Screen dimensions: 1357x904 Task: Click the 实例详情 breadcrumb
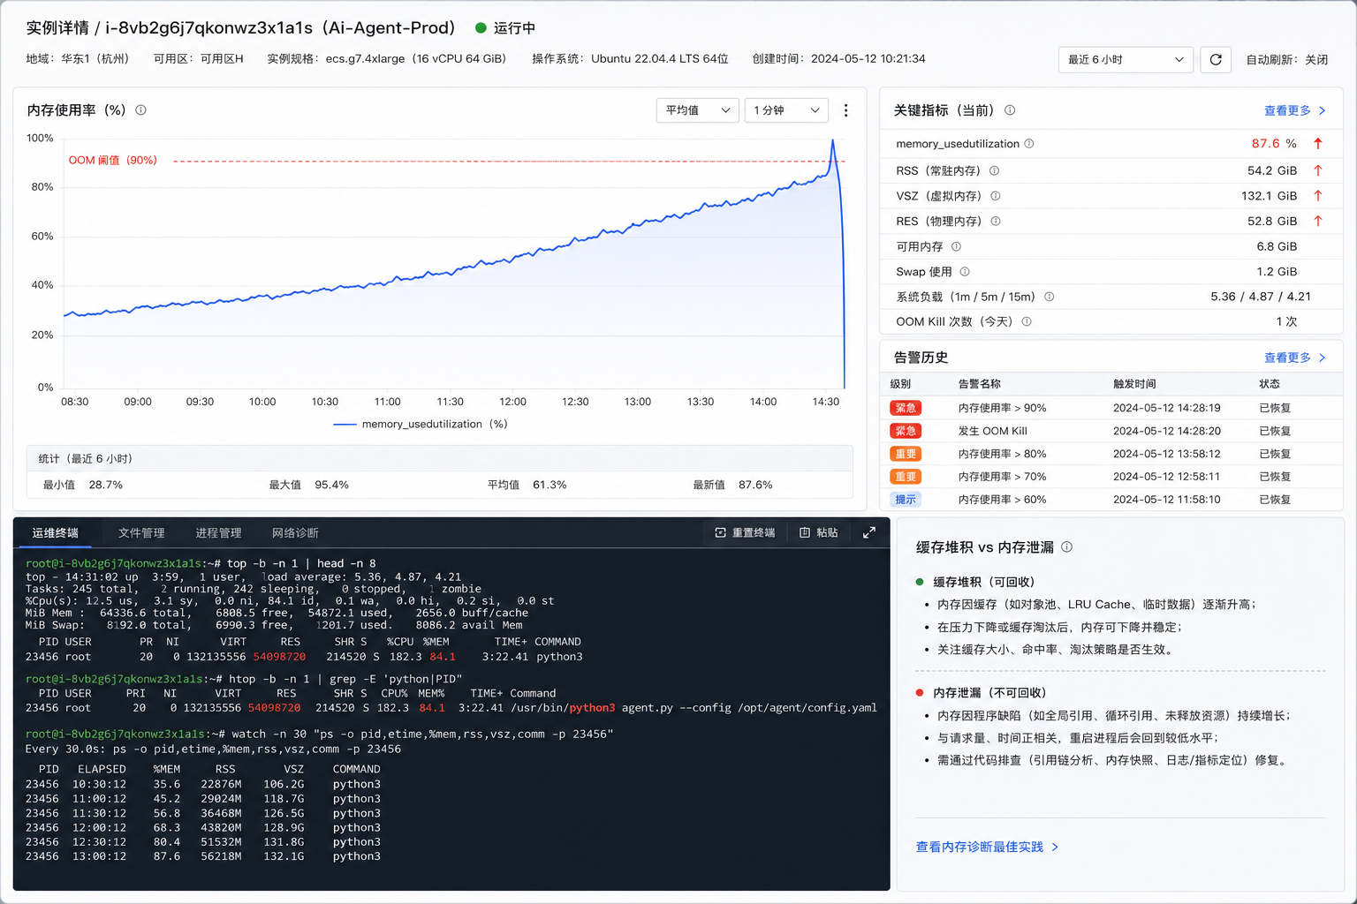click(x=57, y=27)
